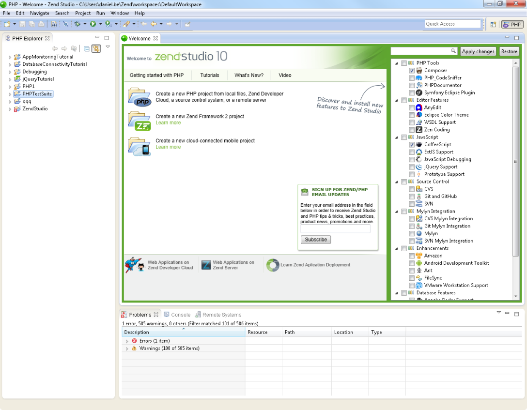Click the New file toolbar icon
This screenshot has height=410, width=527.
click(7, 24)
